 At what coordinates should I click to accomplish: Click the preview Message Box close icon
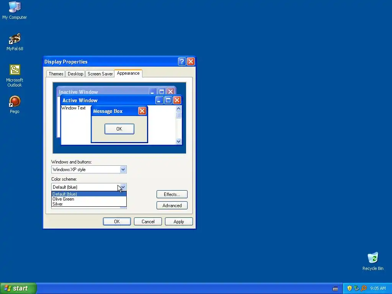(x=142, y=111)
